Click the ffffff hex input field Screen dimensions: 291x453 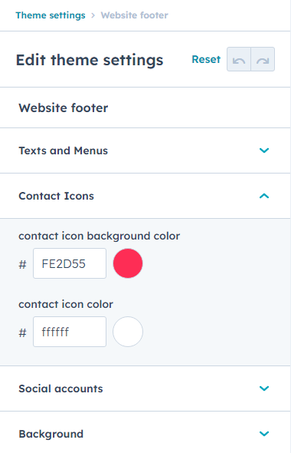(x=70, y=332)
